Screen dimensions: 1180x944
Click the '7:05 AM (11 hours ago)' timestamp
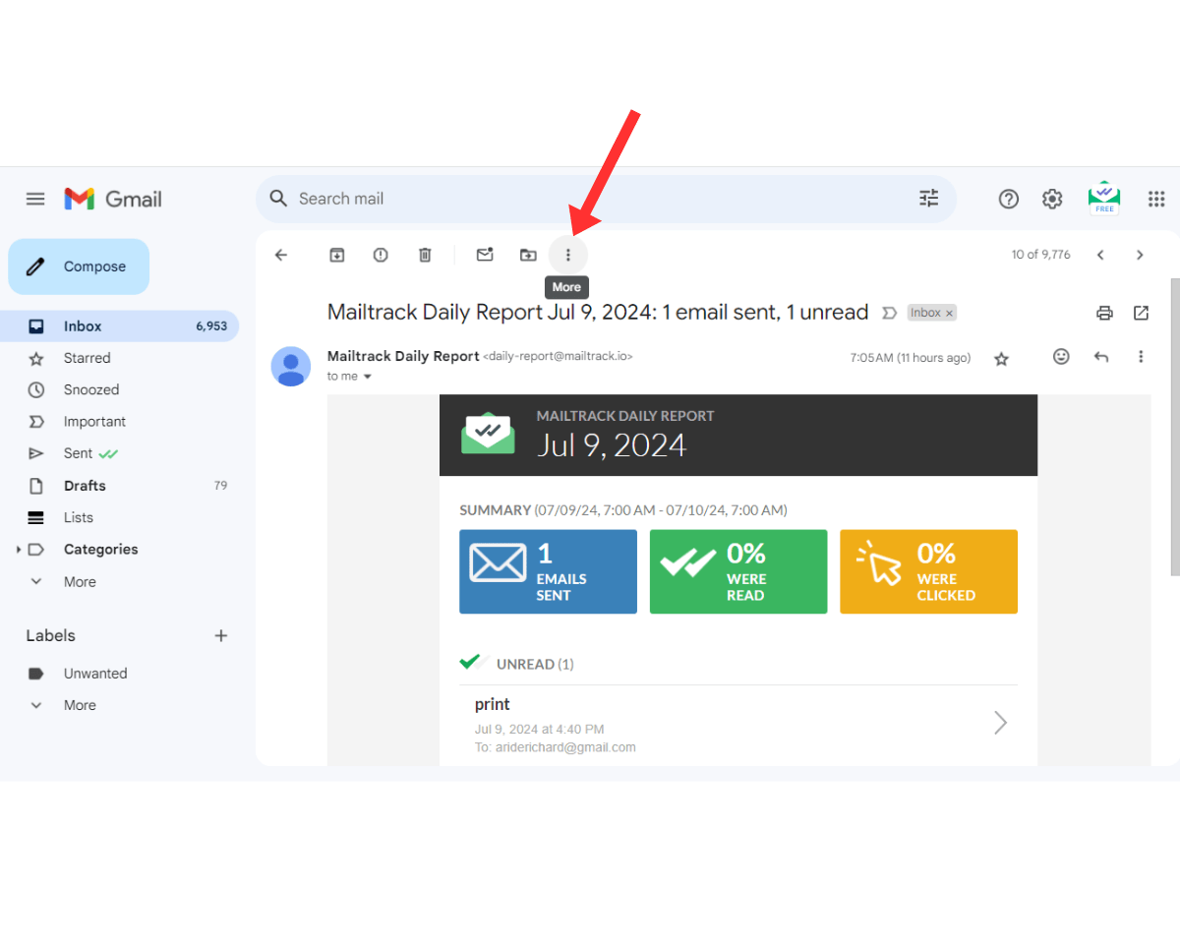click(911, 358)
